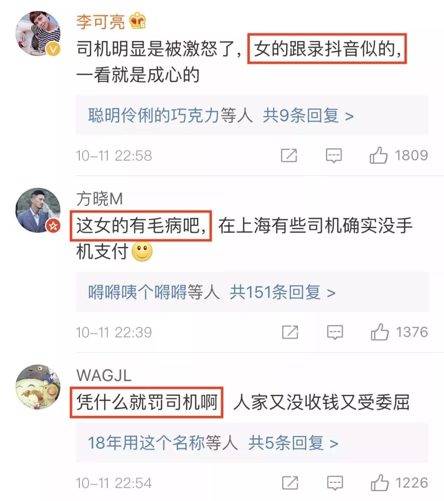Expand 共151条回复 replies thread

pos(283,292)
